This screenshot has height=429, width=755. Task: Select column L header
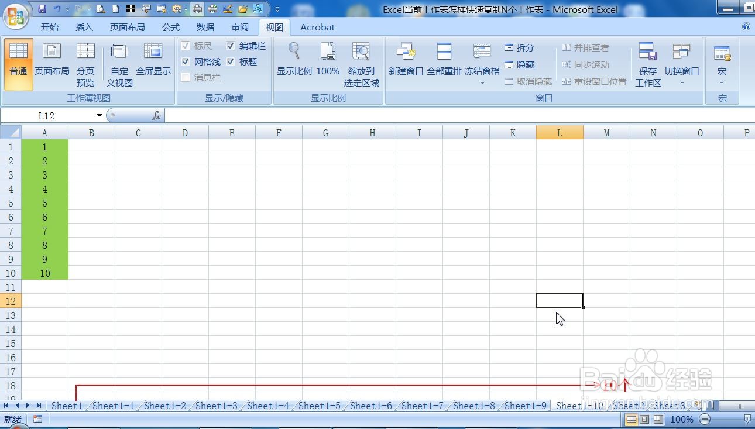pyautogui.click(x=560, y=133)
